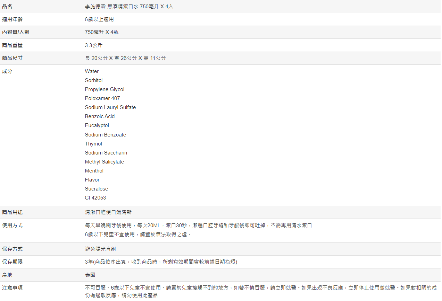Click the 清潔口腔使口氣清新 description
The image size is (442, 301).
108,212
